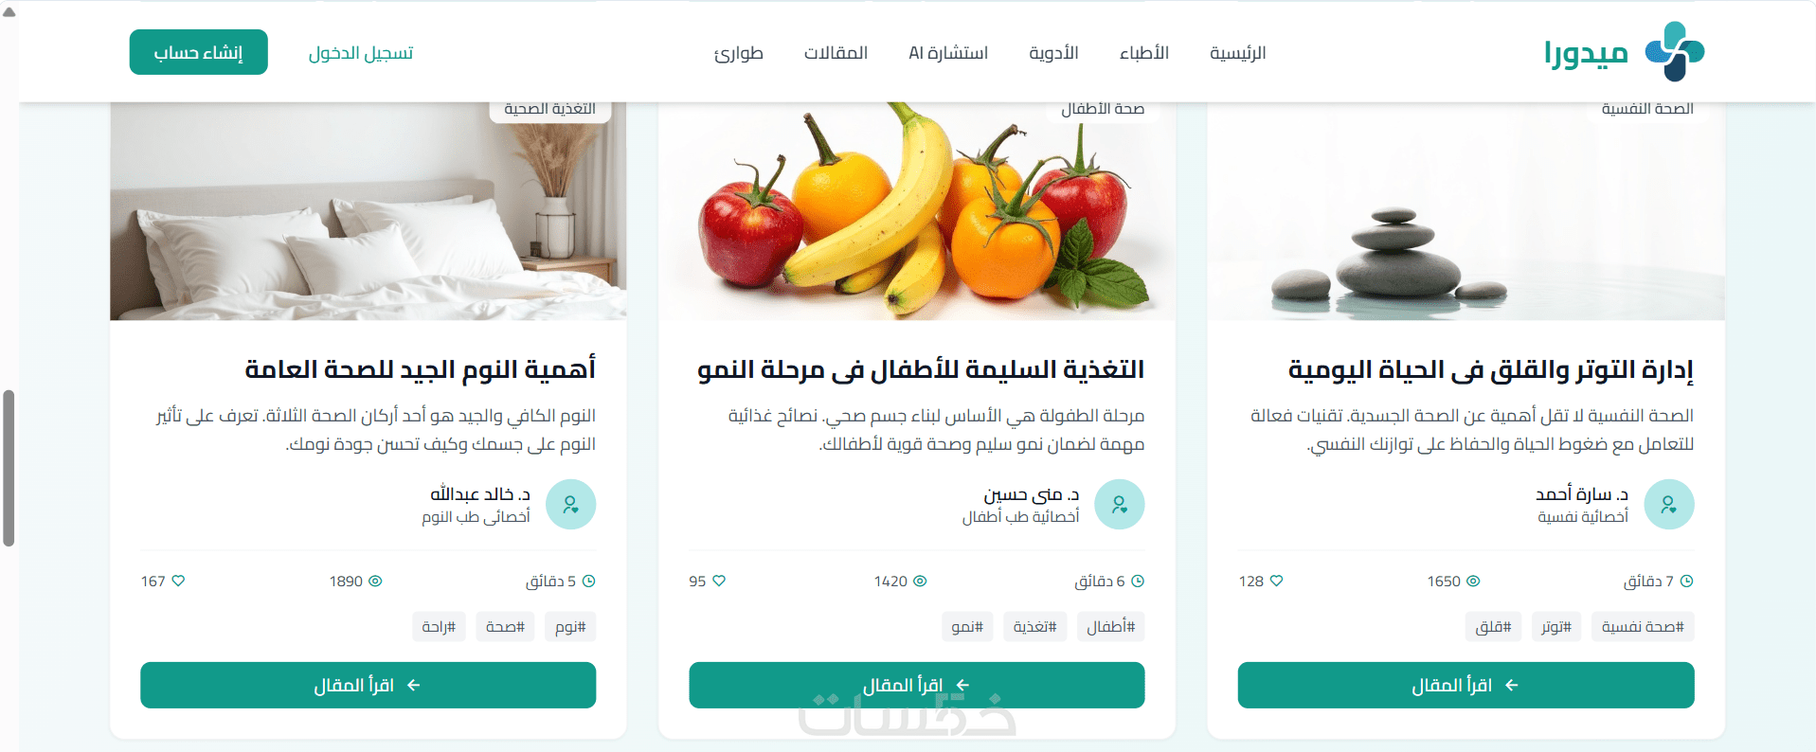The image size is (1816, 752).
Task: Open the استشارة AI navigation item
Action: click(948, 53)
